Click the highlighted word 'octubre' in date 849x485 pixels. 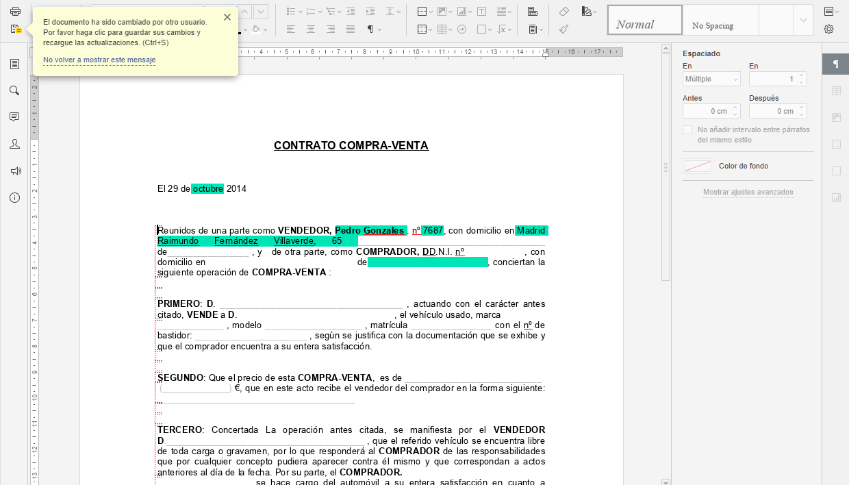coord(207,189)
